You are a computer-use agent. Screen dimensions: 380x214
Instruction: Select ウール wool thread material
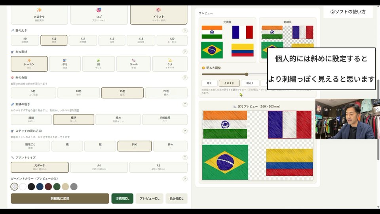pyautogui.click(x=133, y=64)
